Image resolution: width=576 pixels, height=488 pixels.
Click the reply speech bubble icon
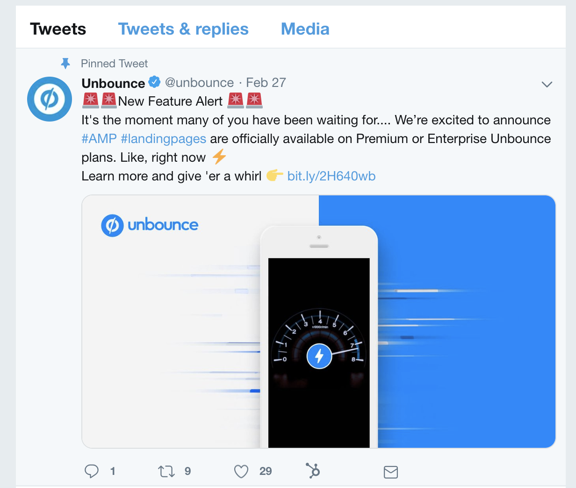click(x=92, y=471)
